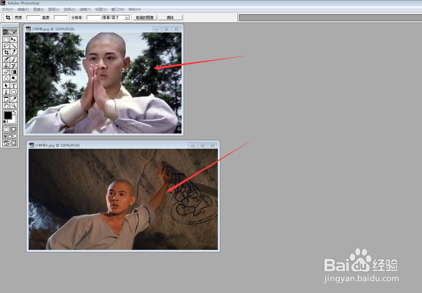Select the Rectangle shape tool
The width and height of the screenshot is (422, 293).
pos(14,92)
